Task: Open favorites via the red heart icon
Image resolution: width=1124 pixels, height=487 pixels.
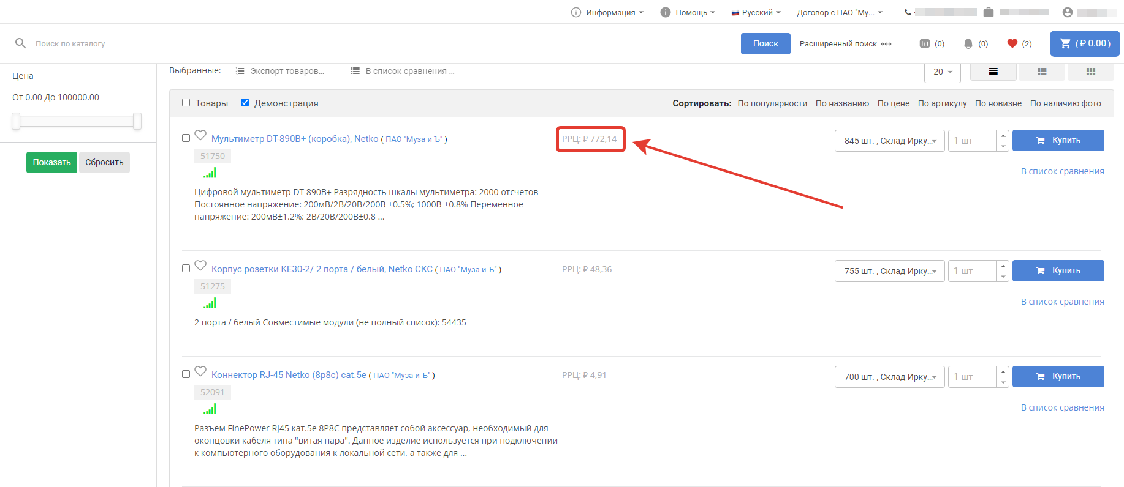Action: coord(1012,43)
